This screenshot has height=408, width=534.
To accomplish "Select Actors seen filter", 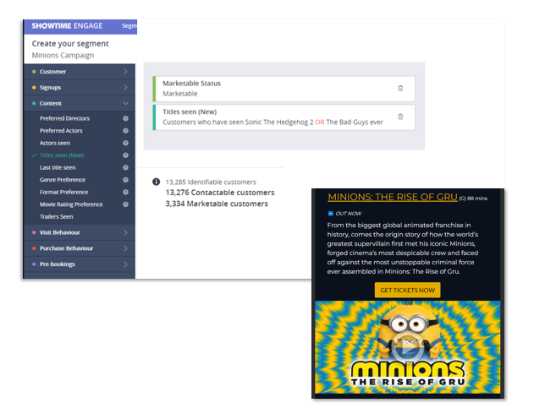I will click(x=55, y=143).
